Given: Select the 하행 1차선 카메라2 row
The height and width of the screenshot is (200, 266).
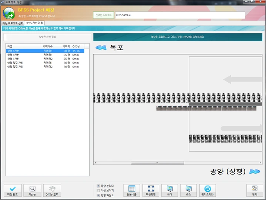Looking at the screenshot, I should pyautogui.click(x=45, y=59).
